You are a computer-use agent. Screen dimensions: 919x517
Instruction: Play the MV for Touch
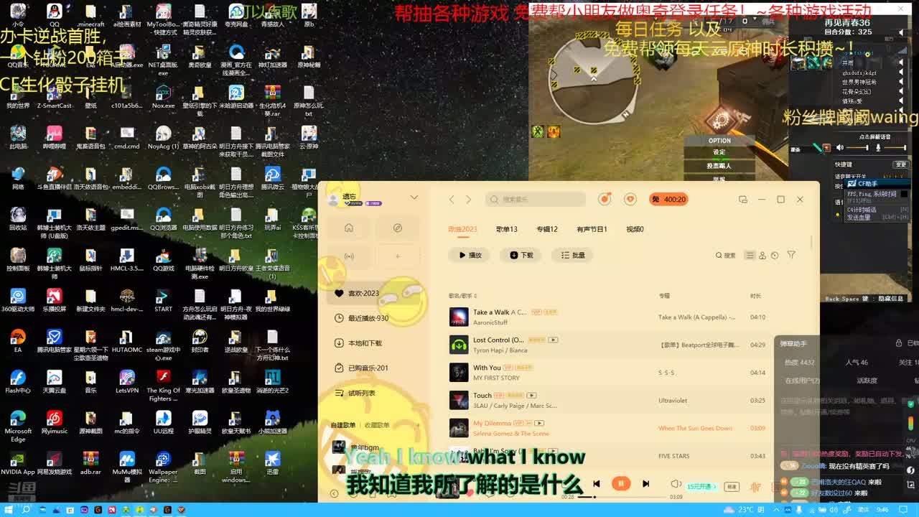[x=531, y=396]
